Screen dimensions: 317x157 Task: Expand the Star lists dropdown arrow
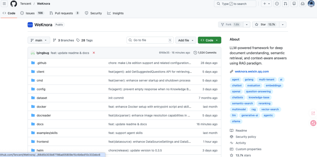click(283, 25)
